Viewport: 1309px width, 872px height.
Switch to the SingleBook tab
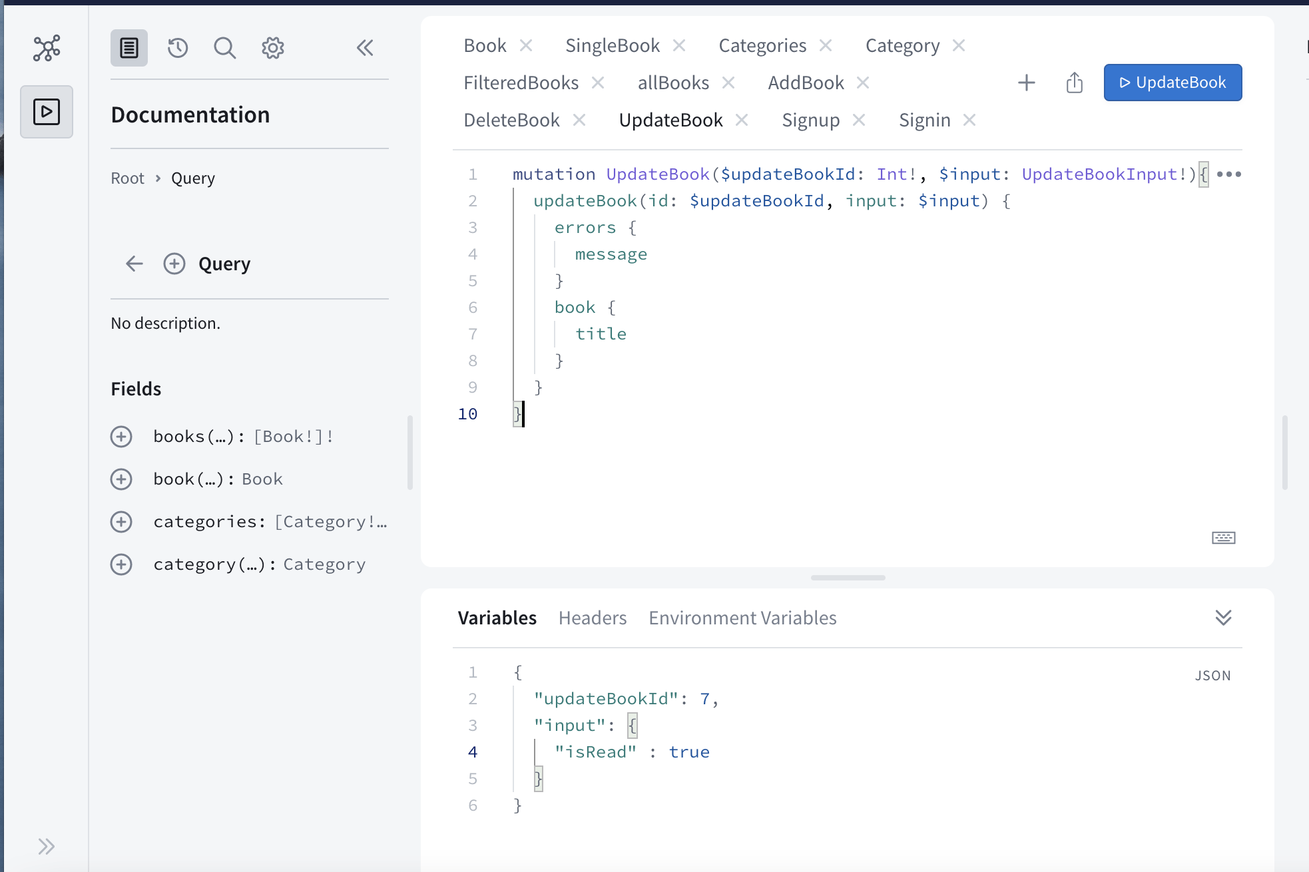pos(613,45)
